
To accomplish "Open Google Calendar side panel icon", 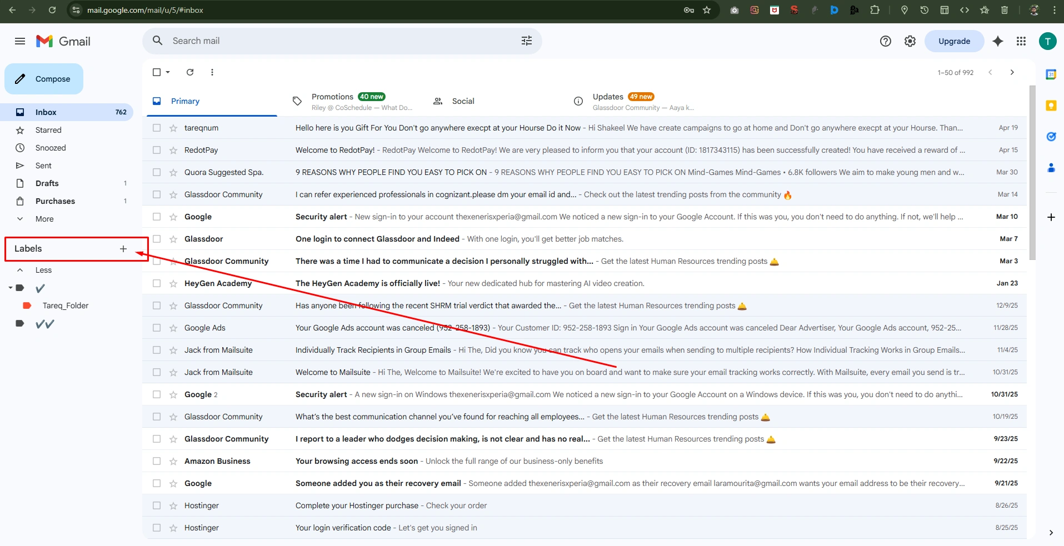I will tap(1051, 74).
